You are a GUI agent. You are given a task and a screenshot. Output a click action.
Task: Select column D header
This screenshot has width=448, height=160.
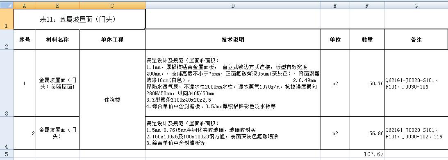pos(233,5)
